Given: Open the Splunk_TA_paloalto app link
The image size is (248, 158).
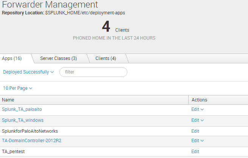Looking at the screenshot, I should (x=22, y=109).
